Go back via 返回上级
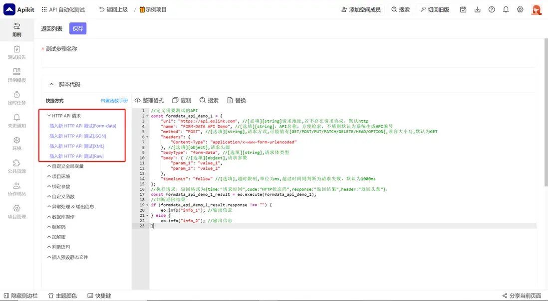Screen dimensions: 548x301 114,9
